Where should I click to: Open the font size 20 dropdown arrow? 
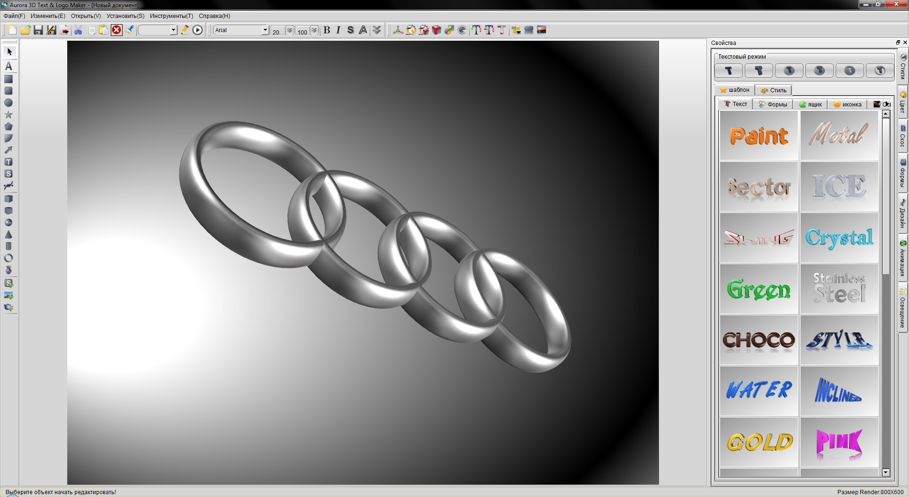pyautogui.click(x=289, y=30)
